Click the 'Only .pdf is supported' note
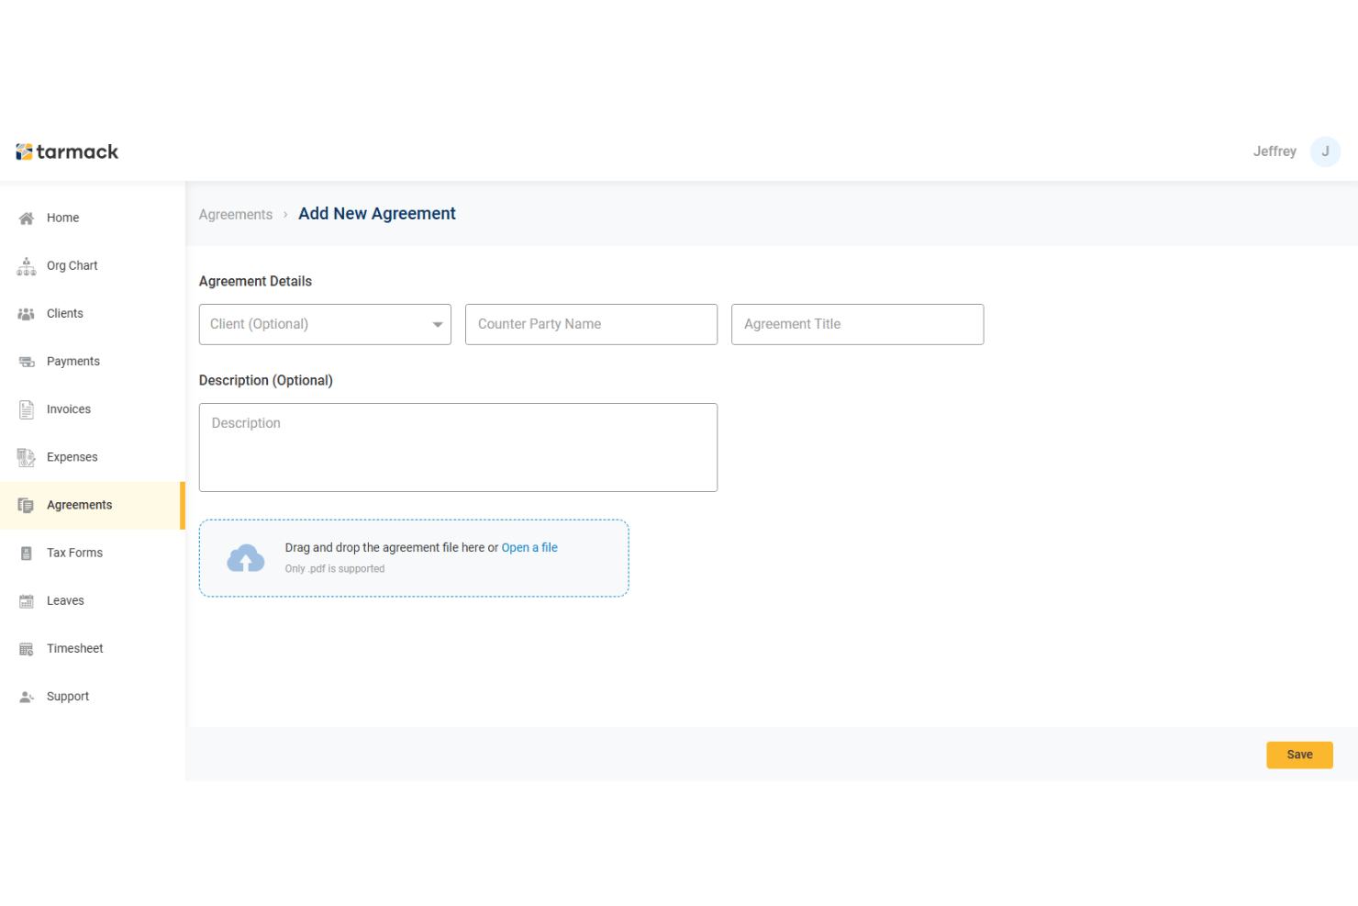Image resolution: width=1358 pixels, height=906 pixels. pos(335,569)
